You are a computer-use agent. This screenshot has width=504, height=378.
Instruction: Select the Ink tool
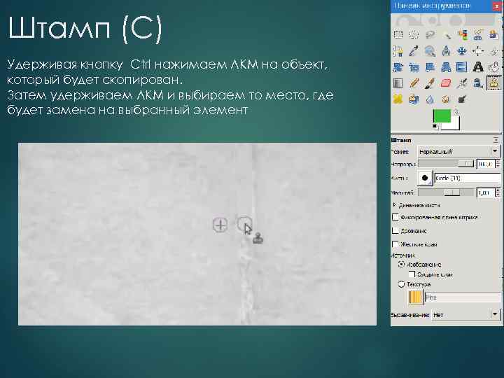coord(478,83)
